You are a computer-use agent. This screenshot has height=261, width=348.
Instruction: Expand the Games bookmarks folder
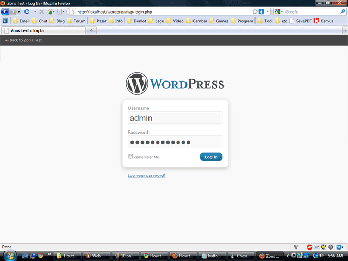click(x=219, y=21)
